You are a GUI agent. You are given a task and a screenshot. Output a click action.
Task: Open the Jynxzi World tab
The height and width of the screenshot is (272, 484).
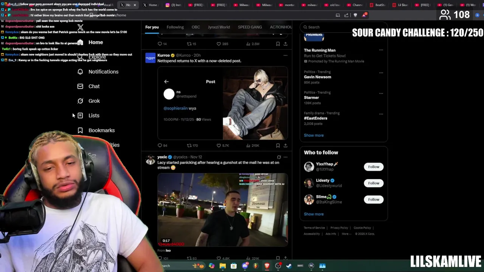[219, 27]
